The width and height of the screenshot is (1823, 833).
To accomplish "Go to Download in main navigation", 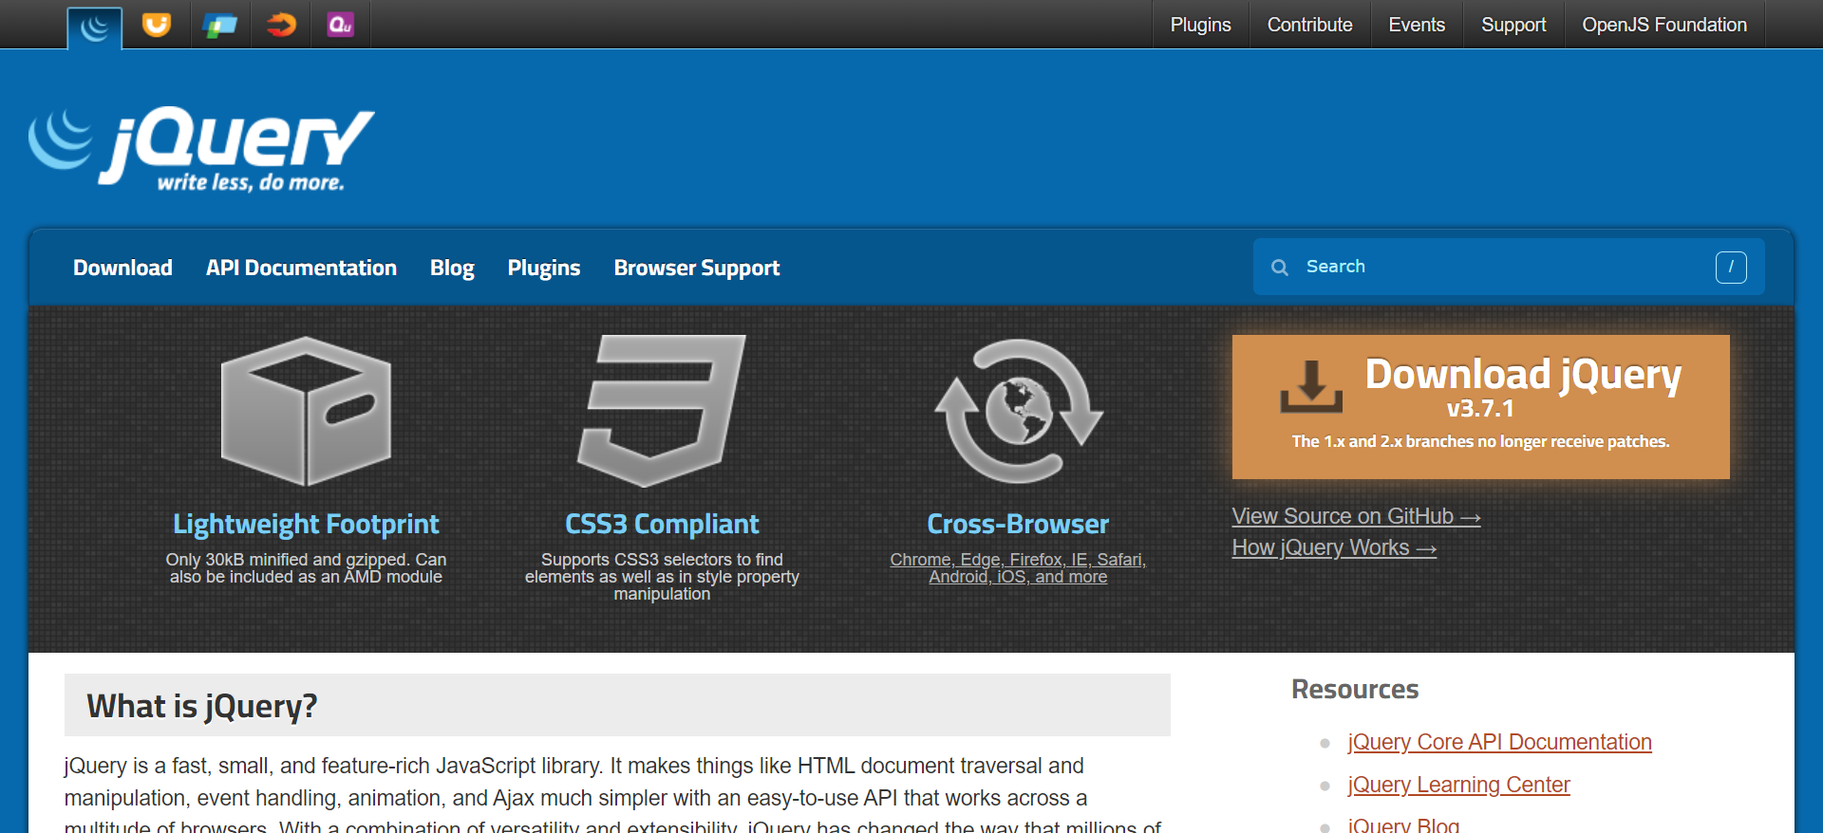I will pyautogui.click(x=122, y=268).
